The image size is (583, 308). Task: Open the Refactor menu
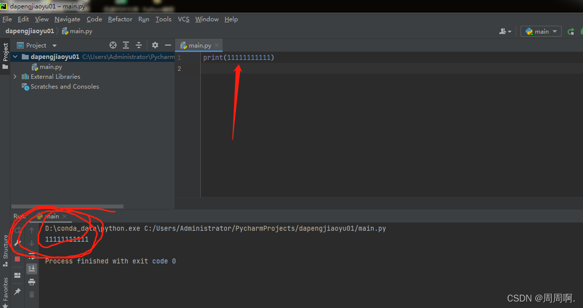[x=120, y=19]
